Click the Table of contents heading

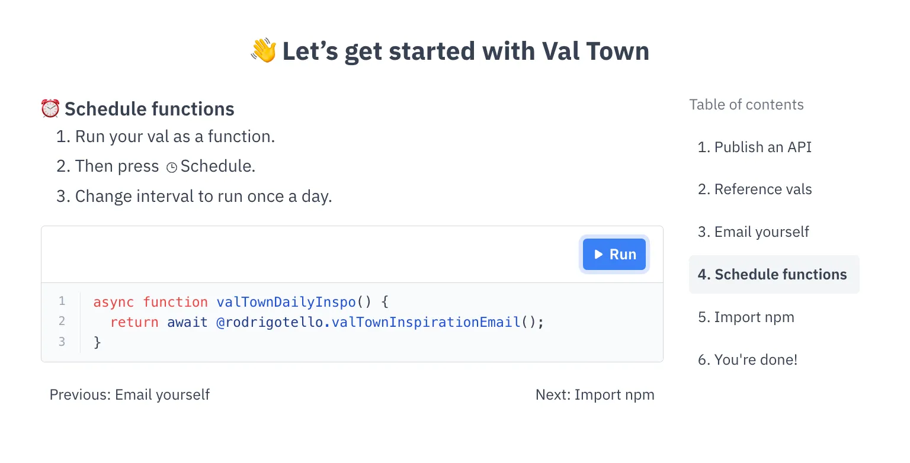[x=746, y=105]
